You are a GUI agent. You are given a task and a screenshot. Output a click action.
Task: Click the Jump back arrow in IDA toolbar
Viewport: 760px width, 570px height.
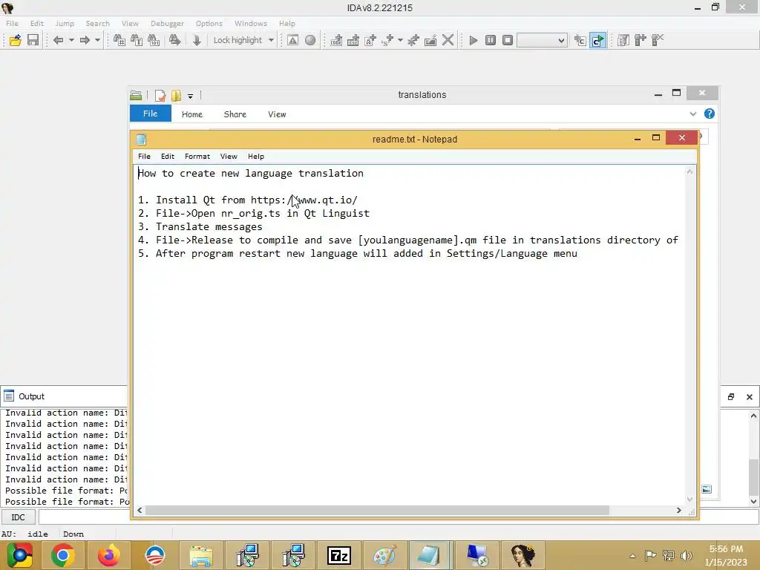coord(58,40)
